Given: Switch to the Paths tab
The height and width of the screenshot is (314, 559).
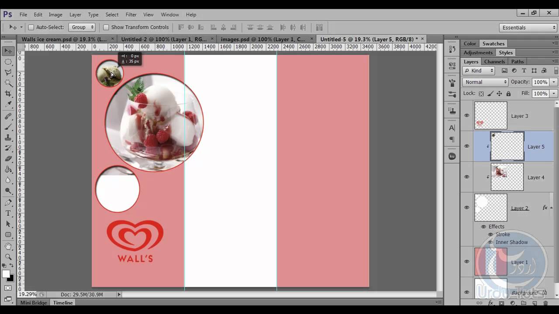Looking at the screenshot, I should (x=518, y=61).
